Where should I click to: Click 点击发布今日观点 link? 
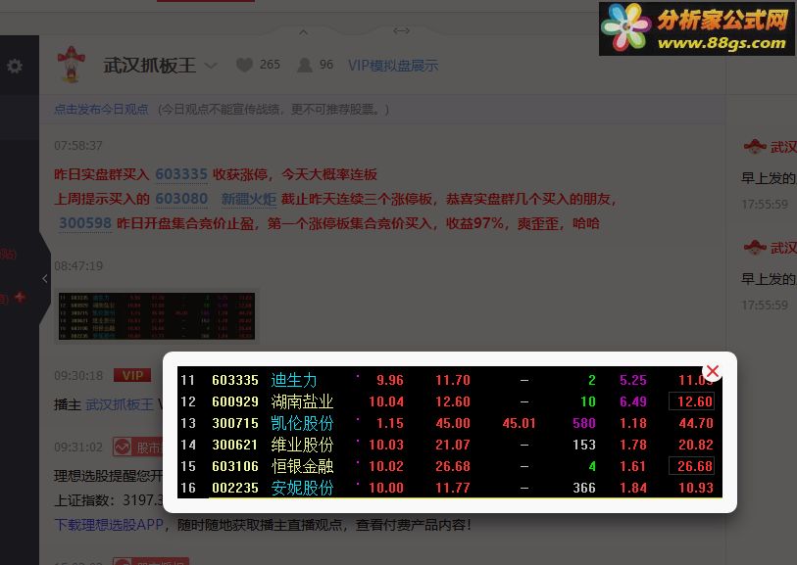[101, 109]
